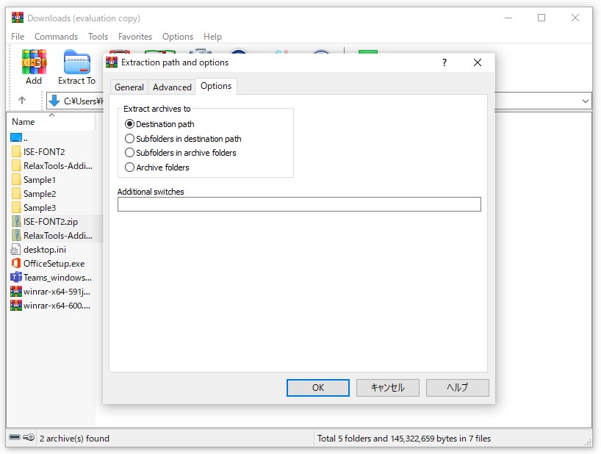Click the Add archive toolbar icon
Viewport: 601px width, 454px height.
click(34, 67)
